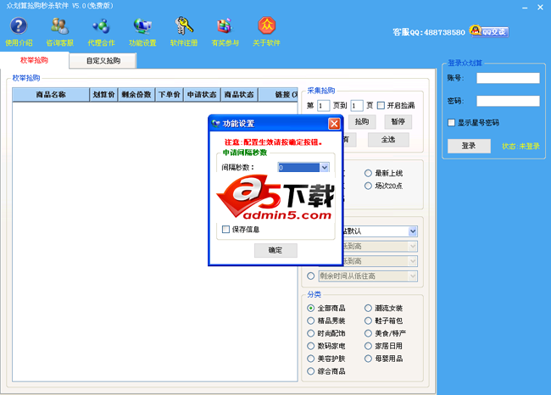Click the 账号 input field
Screen dimensions: 551x395
point(508,78)
